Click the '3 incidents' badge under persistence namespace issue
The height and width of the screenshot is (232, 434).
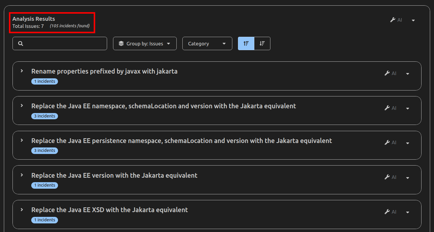45,150
